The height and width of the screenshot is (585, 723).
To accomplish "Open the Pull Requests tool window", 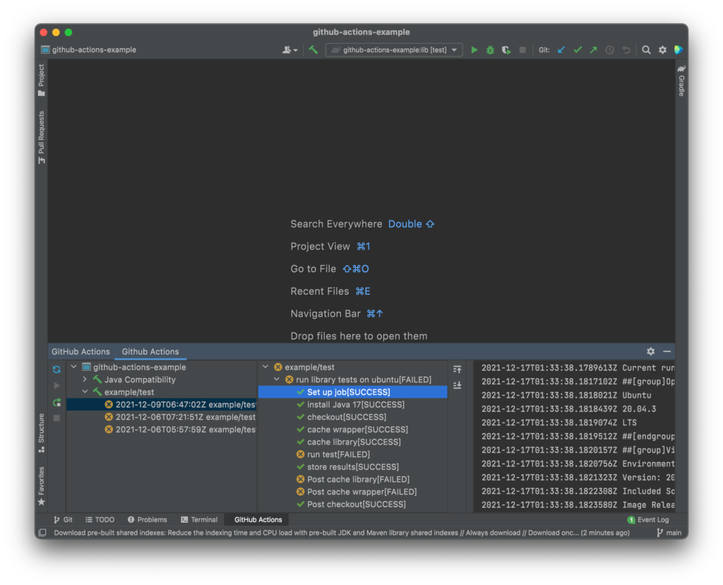I will click(42, 137).
